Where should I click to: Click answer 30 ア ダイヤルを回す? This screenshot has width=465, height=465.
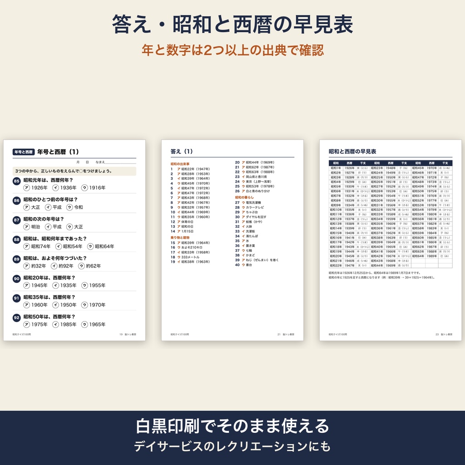point(251,217)
